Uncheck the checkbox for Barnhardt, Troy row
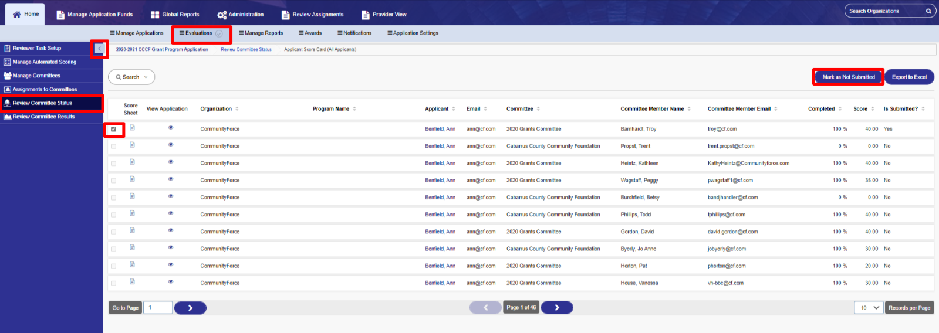This screenshot has width=939, height=333. click(113, 130)
